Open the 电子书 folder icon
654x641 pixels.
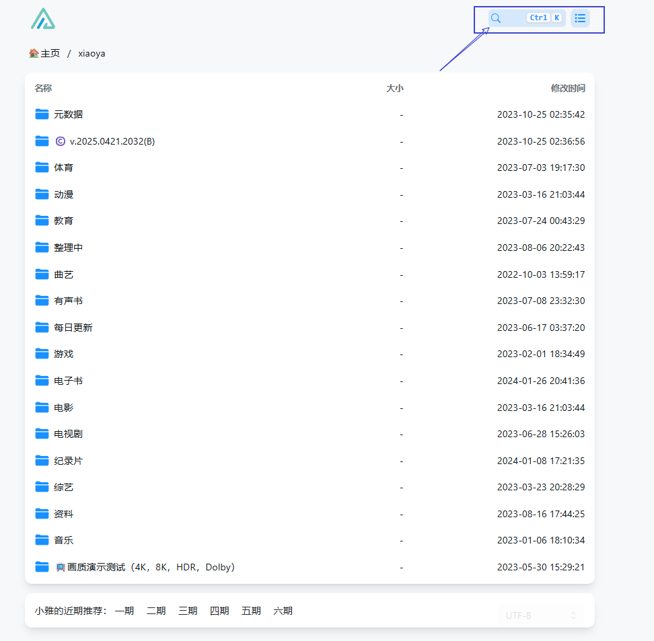click(x=42, y=380)
